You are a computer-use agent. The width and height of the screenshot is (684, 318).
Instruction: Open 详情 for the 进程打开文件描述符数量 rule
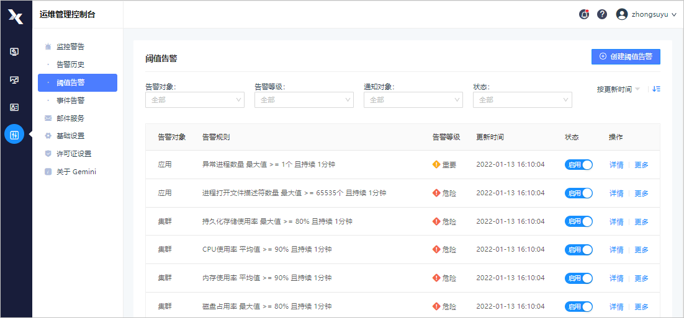coord(616,193)
